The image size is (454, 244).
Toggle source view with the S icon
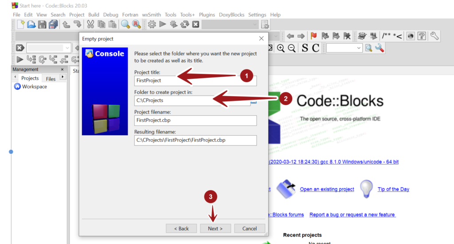pos(305,48)
